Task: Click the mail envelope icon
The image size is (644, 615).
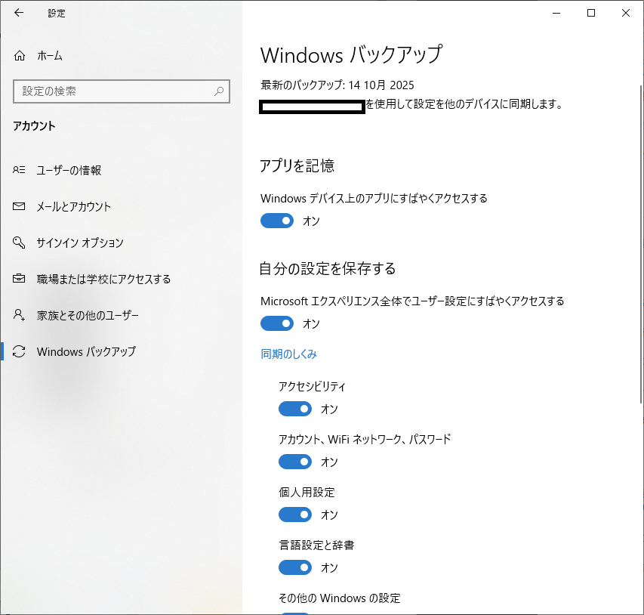Action: point(20,207)
